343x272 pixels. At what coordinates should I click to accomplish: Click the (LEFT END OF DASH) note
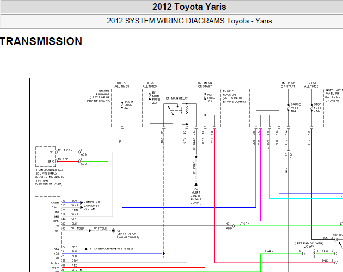(309, 243)
